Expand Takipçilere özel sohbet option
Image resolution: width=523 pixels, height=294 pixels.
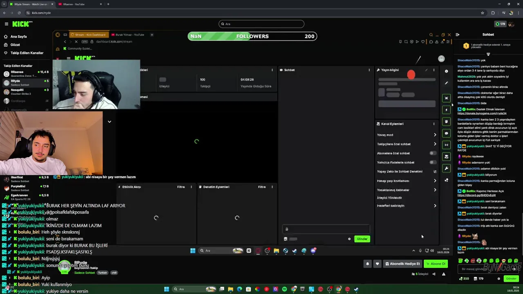click(x=407, y=144)
